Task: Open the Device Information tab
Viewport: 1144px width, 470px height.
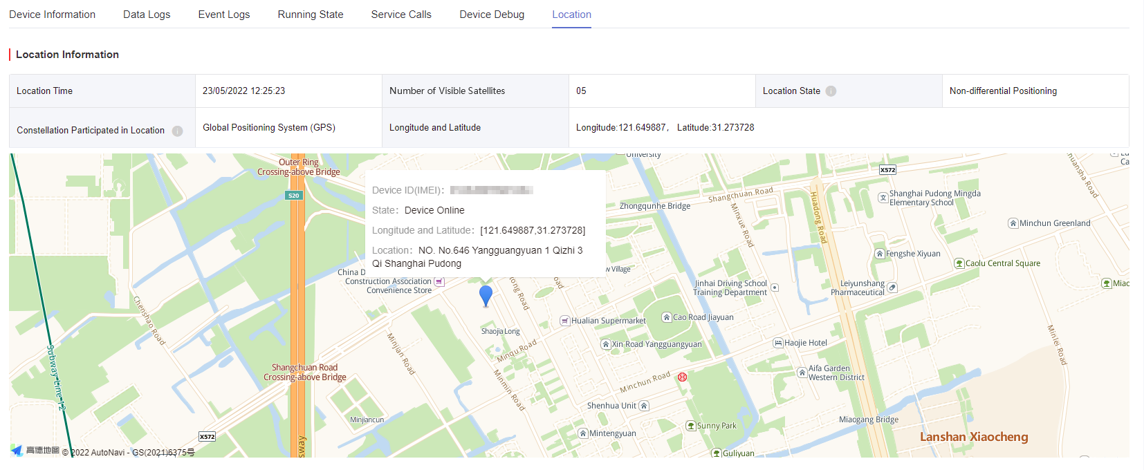Action: pyautogui.click(x=52, y=15)
